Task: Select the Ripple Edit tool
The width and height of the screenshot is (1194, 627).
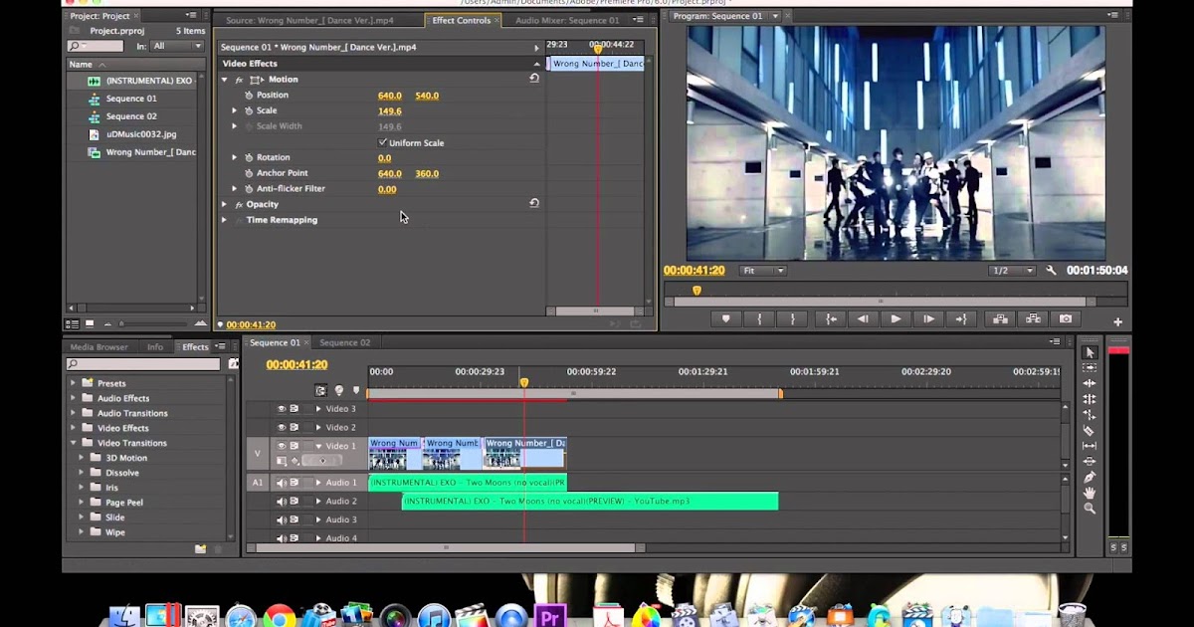Action: tap(1090, 383)
